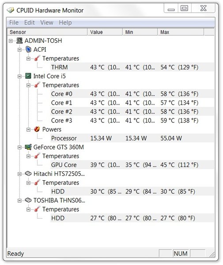Click the ADMIN-TOSH computer icon
Viewport: 223px width, 265px height.
(x=19, y=41)
